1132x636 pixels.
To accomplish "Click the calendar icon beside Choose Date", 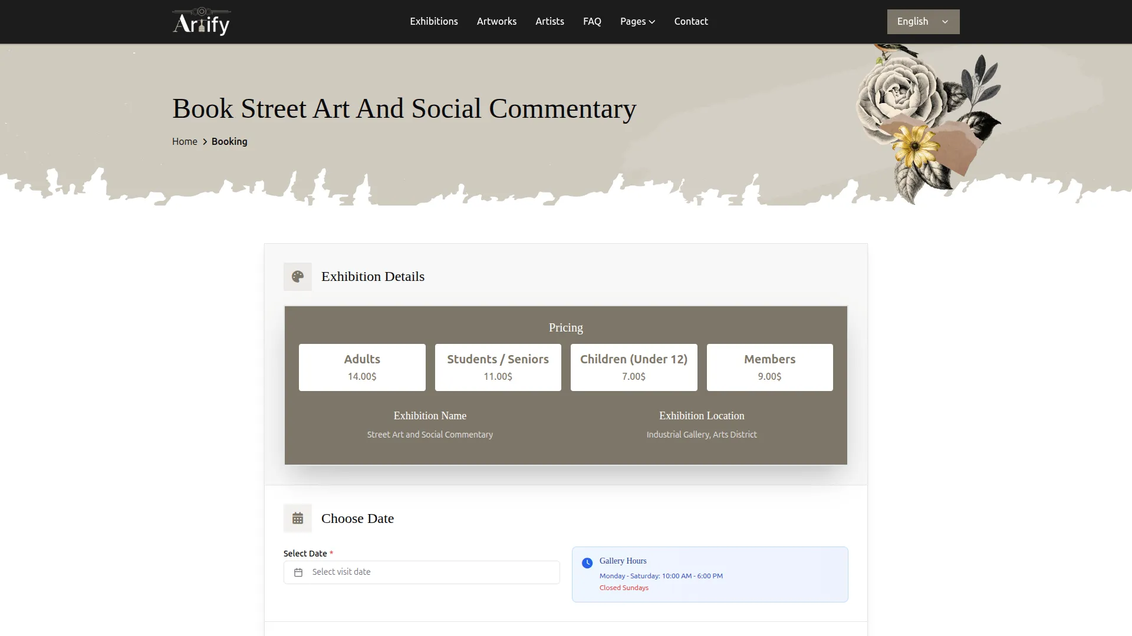I will (x=298, y=518).
